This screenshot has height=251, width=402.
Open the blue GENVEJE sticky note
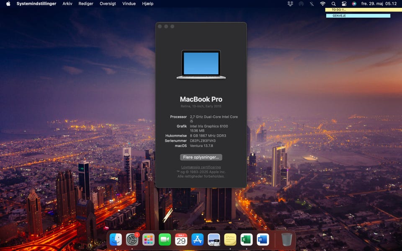pyautogui.click(x=358, y=16)
